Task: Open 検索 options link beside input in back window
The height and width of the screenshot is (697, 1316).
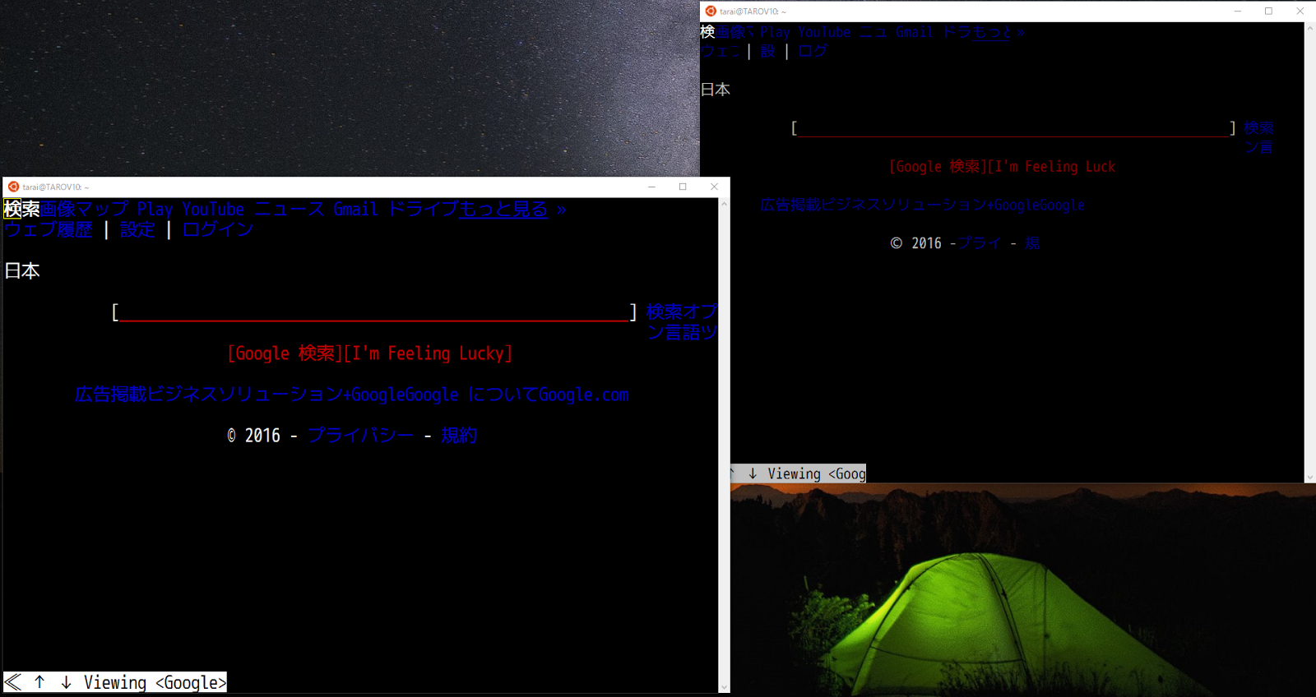Action: (x=1258, y=127)
